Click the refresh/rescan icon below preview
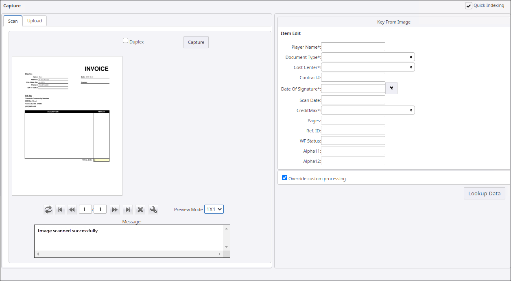This screenshot has height=281, width=511. (48, 210)
